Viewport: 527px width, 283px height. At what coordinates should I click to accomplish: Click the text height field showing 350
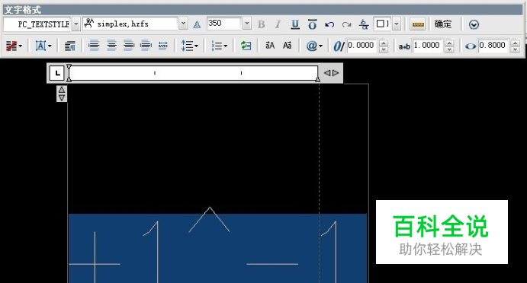[223, 24]
